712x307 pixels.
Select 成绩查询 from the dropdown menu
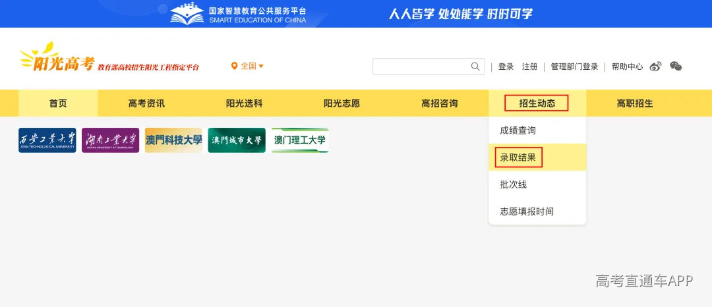pos(537,130)
